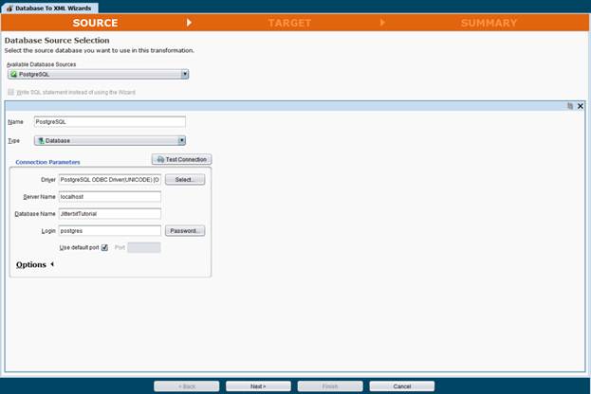Click the Server Name field with localhost
Screen dimensions: 591x394
[x=110, y=197]
